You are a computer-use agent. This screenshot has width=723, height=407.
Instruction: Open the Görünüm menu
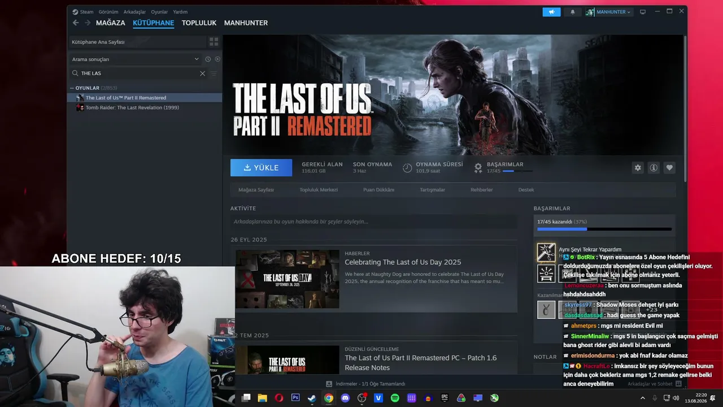point(108,12)
